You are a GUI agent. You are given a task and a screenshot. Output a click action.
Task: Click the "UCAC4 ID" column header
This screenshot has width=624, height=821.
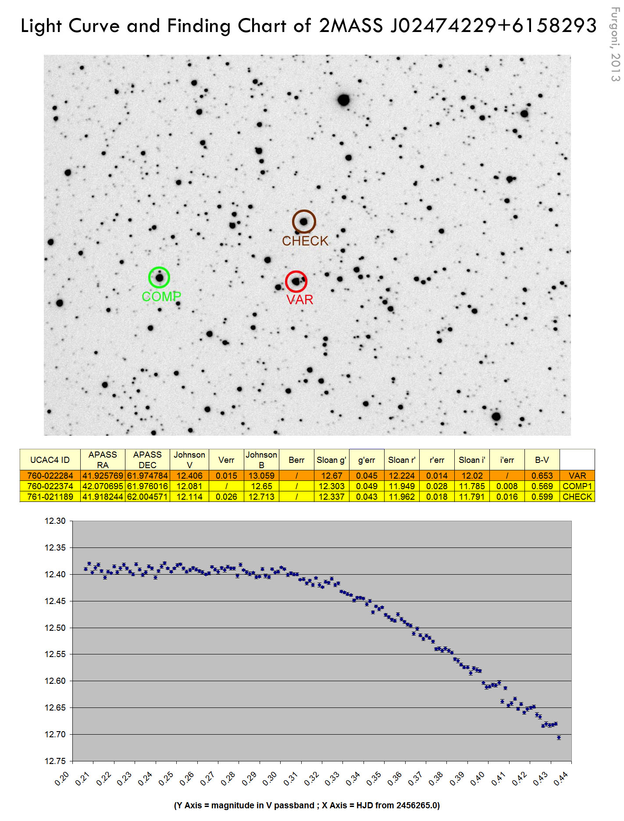pyautogui.click(x=50, y=460)
